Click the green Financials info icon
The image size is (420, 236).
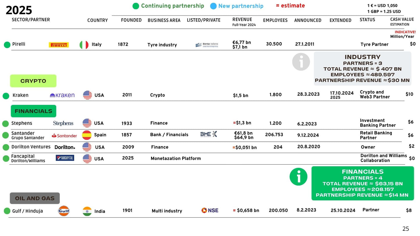point(299,177)
